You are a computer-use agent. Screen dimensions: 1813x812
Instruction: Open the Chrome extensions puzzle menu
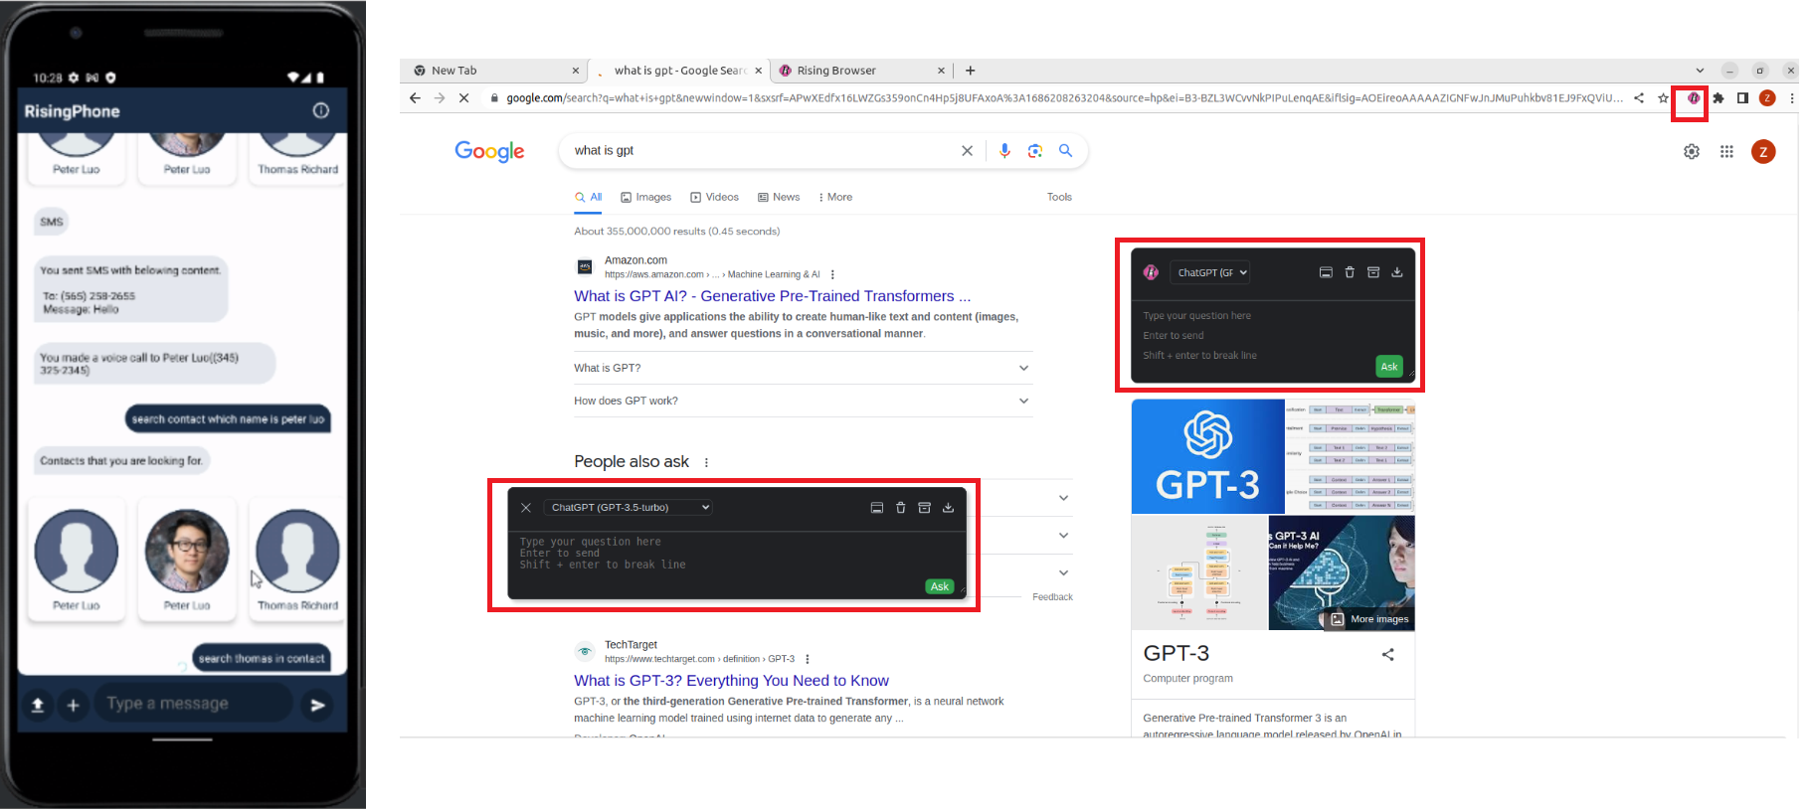[x=1718, y=98]
